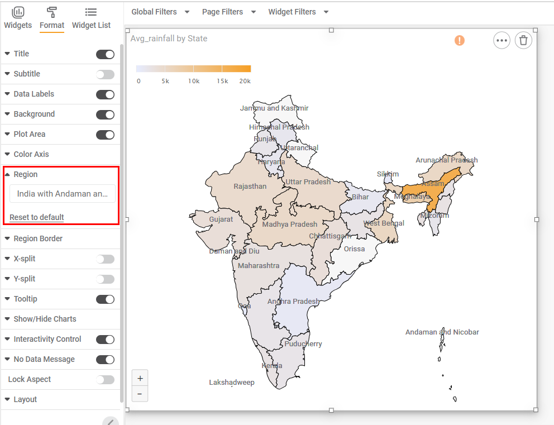Open the Global Filters dropdown

point(160,11)
